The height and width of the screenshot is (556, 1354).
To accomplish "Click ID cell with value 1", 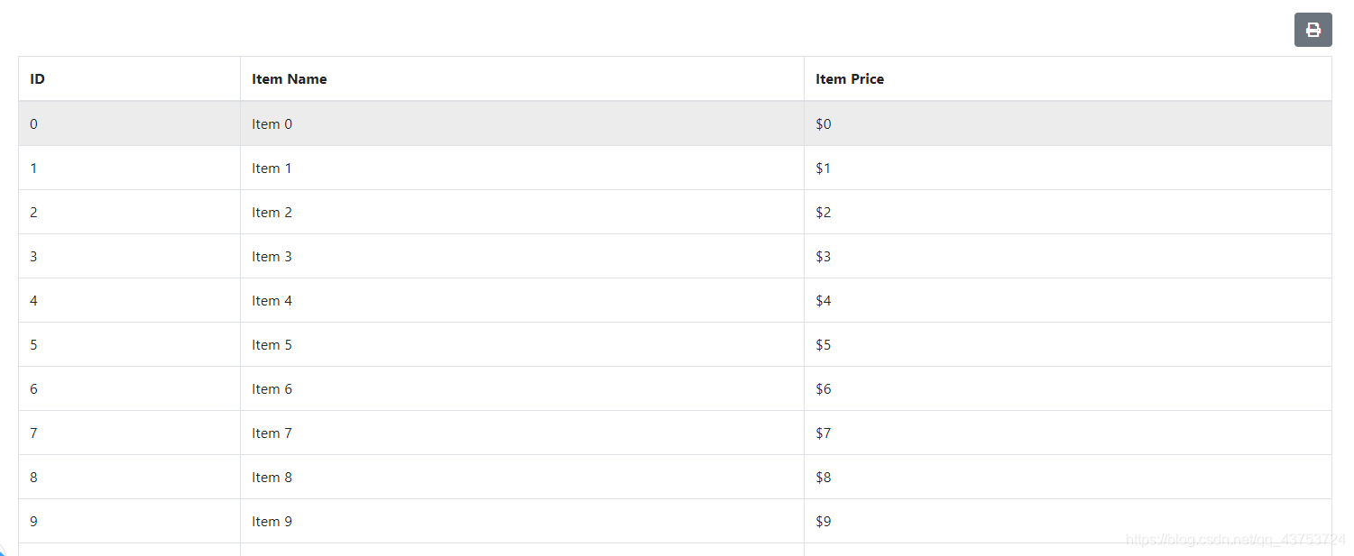I will click(130, 169).
